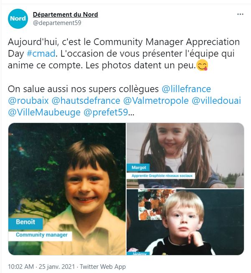Visit the @lillefrance mention

(x=186, y=89)
